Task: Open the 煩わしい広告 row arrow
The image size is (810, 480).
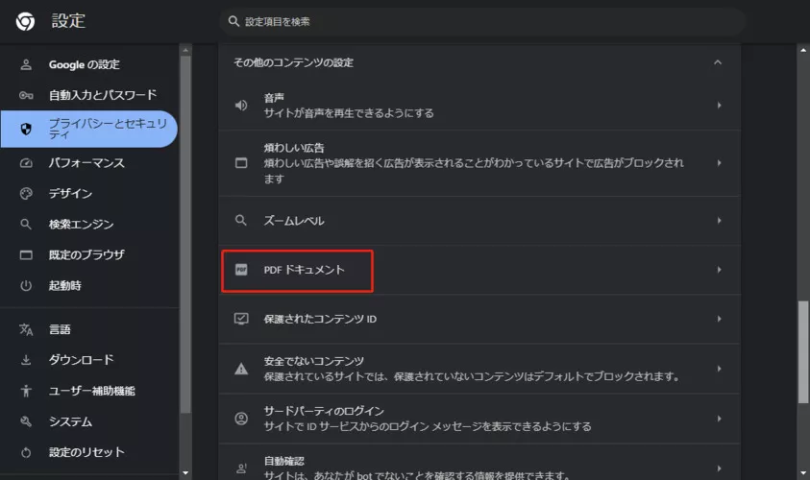Action: point(719,163)
